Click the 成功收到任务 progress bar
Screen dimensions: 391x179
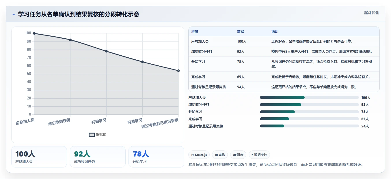coord(309,105)
